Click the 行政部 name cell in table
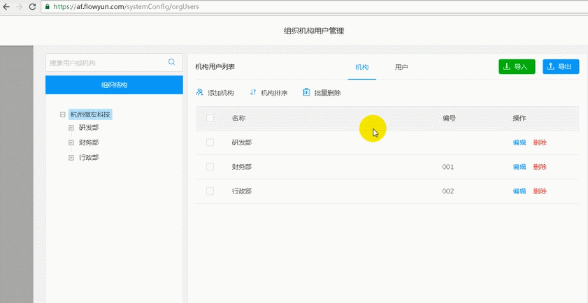 [242, 191]
